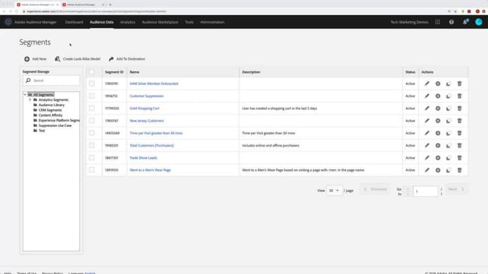Open the Tools menu
488x274 pixels.
pyautogui.click(x=189, y=22)
